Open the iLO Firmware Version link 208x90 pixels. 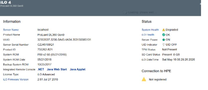[x=16, y=79]
